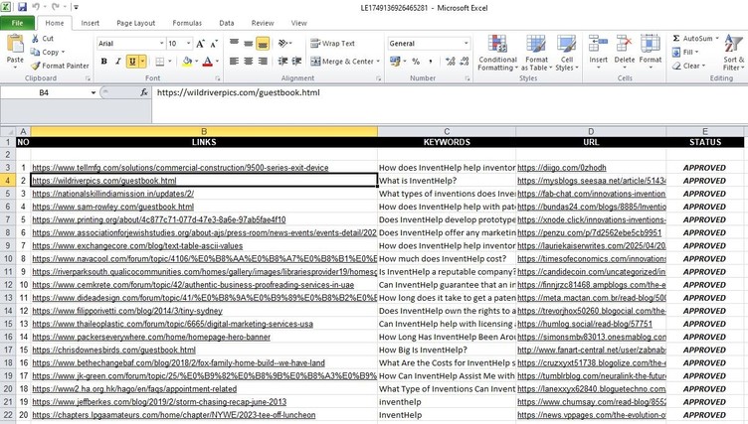
Task: Toggle Wrap Text for cell
Action: (x=332, y=44)
